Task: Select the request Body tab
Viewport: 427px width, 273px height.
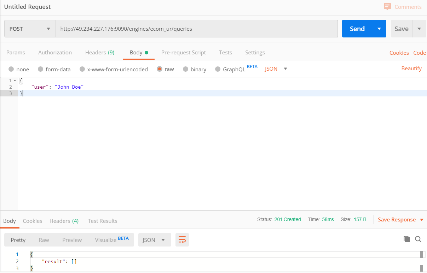Action: pos(139,52)
